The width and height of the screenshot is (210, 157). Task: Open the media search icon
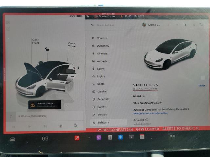coord(76,126)
